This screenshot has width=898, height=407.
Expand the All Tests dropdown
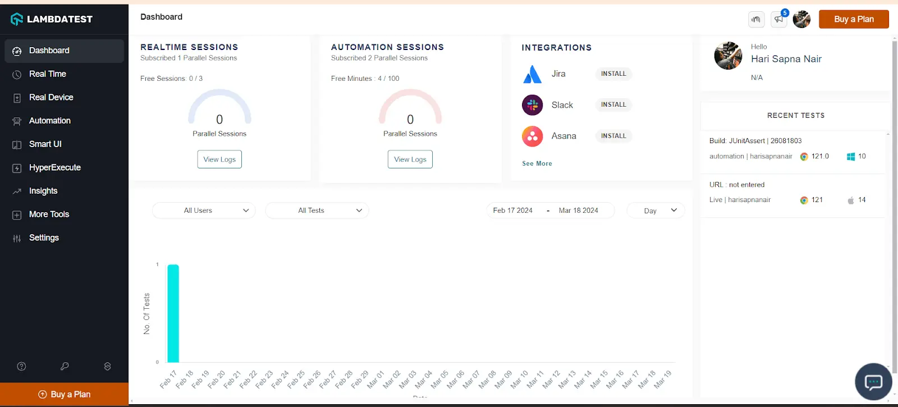click(x=317, y=211)
